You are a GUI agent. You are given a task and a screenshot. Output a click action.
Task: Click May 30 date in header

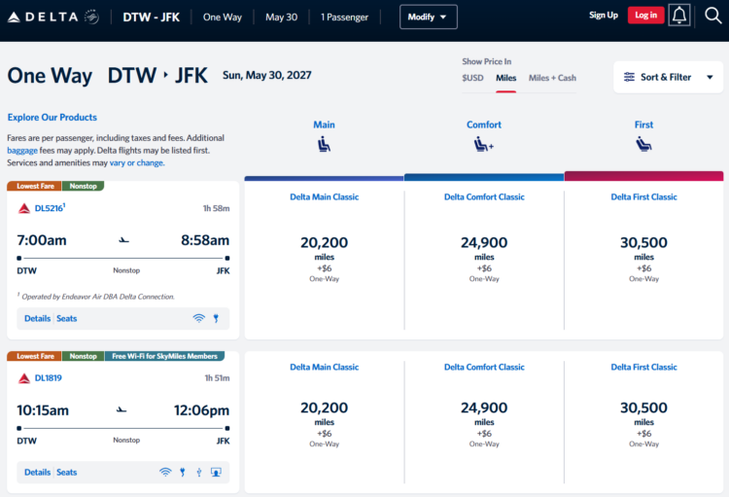(281, 18)
